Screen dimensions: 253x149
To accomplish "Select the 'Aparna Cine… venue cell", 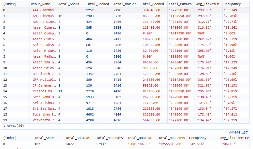I will (43, 22).
